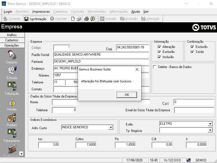Image resolution: width=217 pixels, height=163 pixels.
Task: Toggle Informação Exclusão checkbox
Action: tap(159, 52)
